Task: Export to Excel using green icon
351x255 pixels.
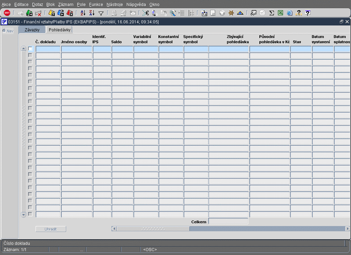Action: tap(280, 13)
